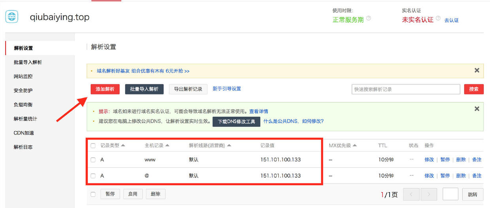Sort by MX优先级 column arrow
490x208 pixels.
[x=354, y=146]
